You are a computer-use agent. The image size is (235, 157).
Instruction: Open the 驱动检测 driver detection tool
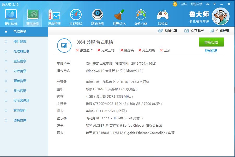[x=97, y=16]
